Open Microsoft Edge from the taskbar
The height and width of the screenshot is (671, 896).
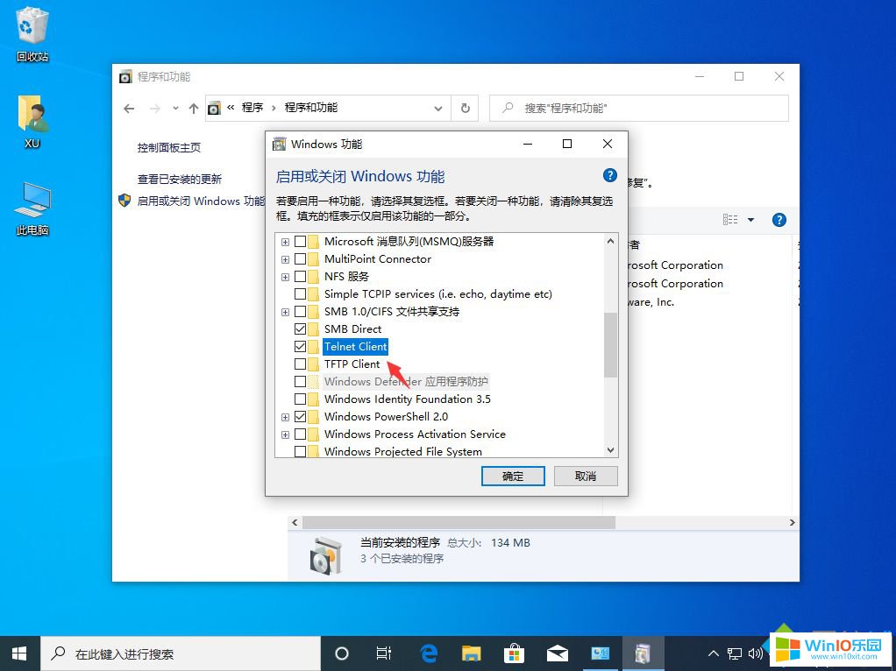pyautogui.click(x=428, y=653)
